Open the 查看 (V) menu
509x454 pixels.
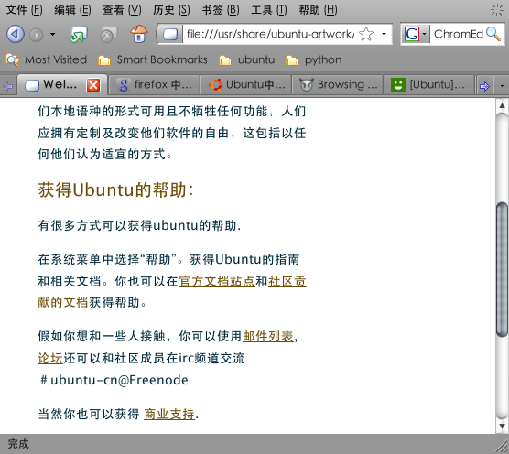(x=122, y=10)
